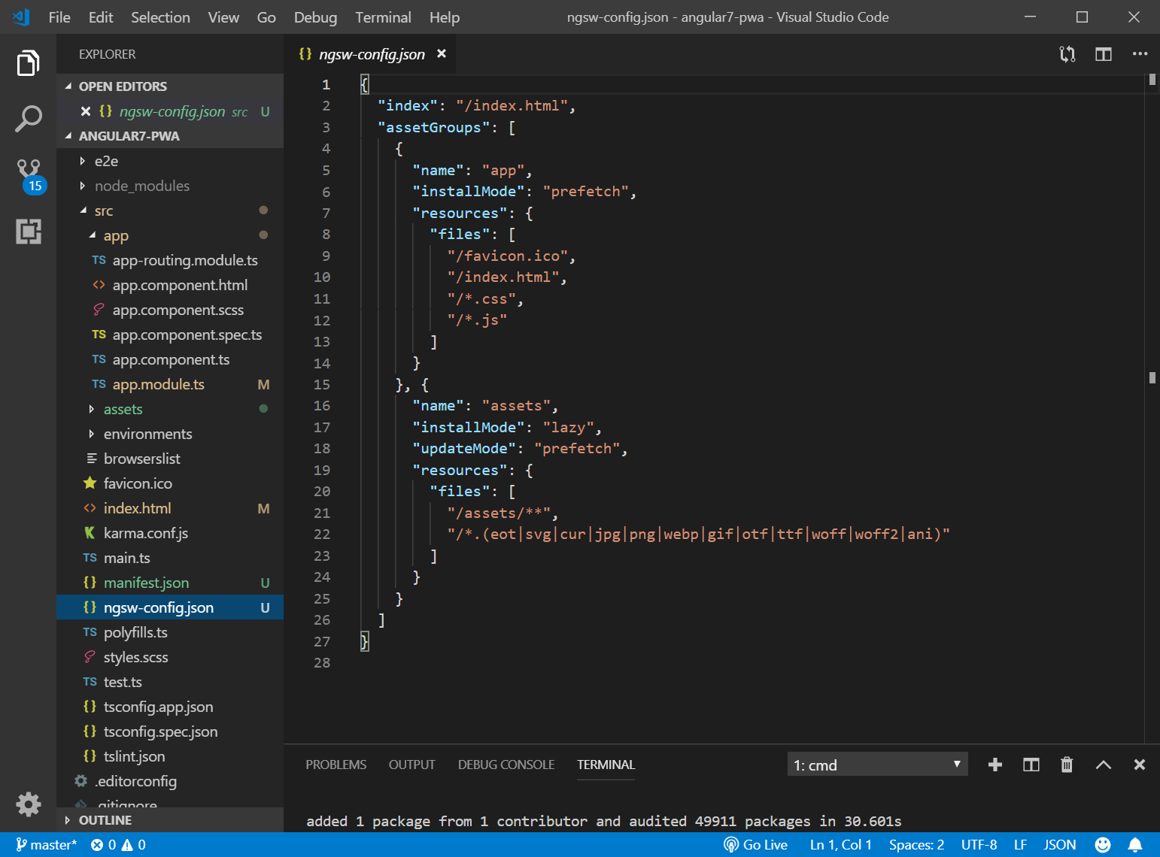This screenshot has width=1160, height=857.
Task: Open the Manage gear icon
Action: (x=29, y=804)
